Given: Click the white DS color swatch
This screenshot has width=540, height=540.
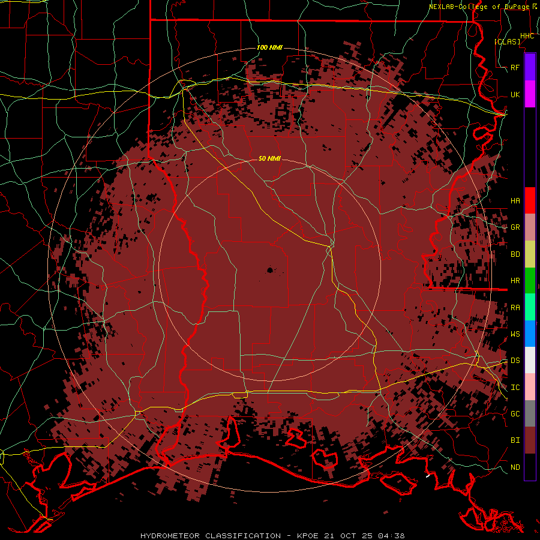Looking at the screenshot, I should (530, 360).
